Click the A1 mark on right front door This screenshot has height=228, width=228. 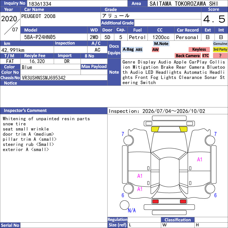[200, 160]
